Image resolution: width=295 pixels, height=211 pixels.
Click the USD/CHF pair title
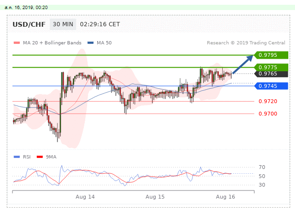29,24
